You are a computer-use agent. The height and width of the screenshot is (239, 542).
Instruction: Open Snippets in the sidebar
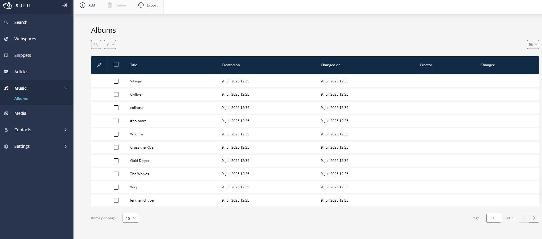coord(23,55)
